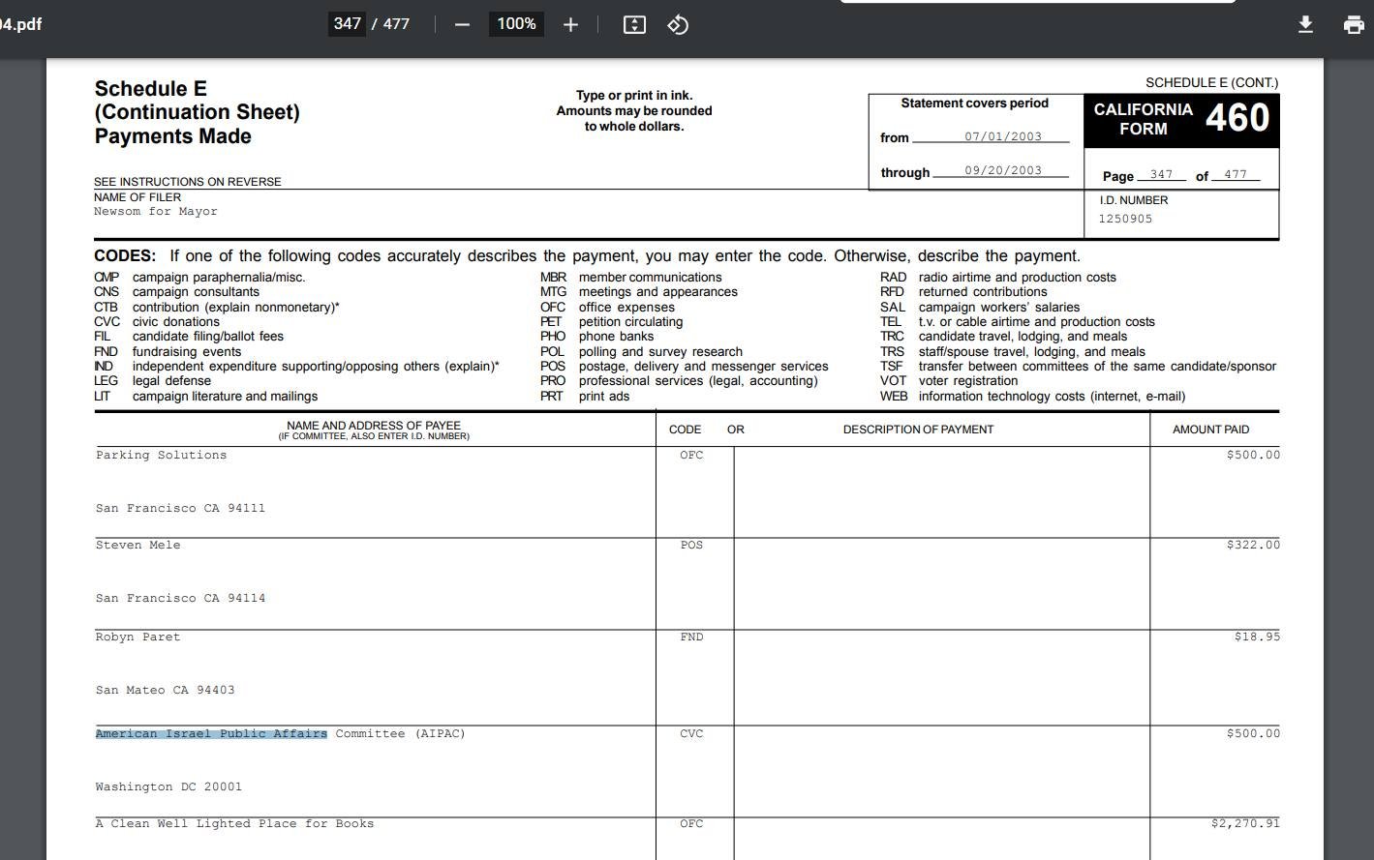Select the $322.00 amount paid

point(1253,546)
